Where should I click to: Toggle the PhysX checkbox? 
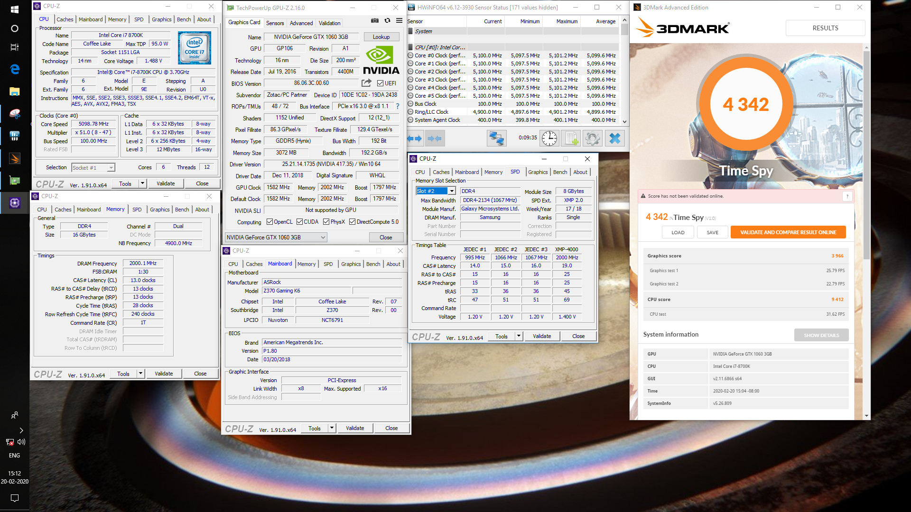click(x=326, y=222)
